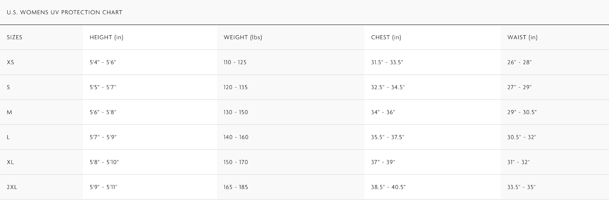Click the WEIGHT (lbs) column header
Viewport: 609px width, 202px height.
(243, 37)
